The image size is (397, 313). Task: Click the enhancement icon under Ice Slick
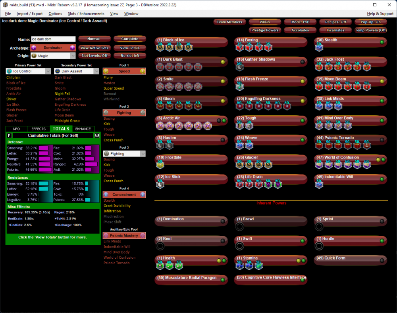[x=160, y=184]
